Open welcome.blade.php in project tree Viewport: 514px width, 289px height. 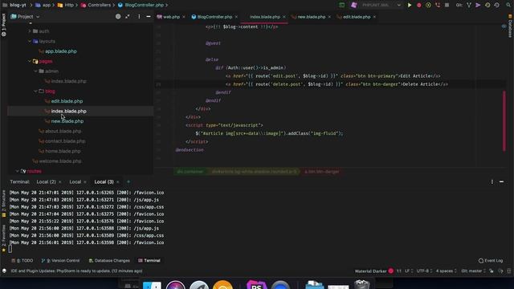pyautogui.click(x=60, y=161)
